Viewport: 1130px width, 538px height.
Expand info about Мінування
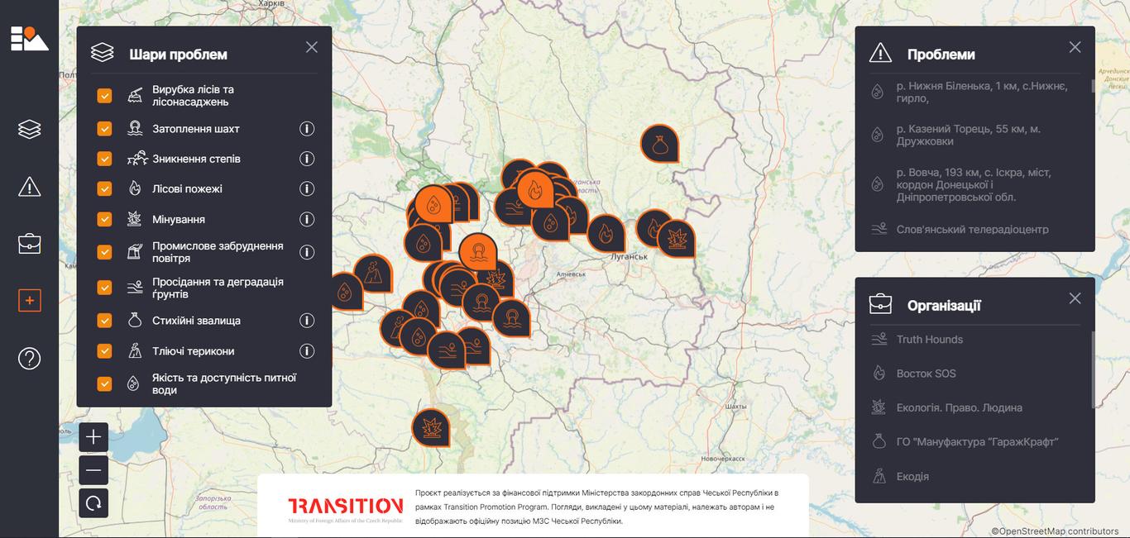click(307, 219)
